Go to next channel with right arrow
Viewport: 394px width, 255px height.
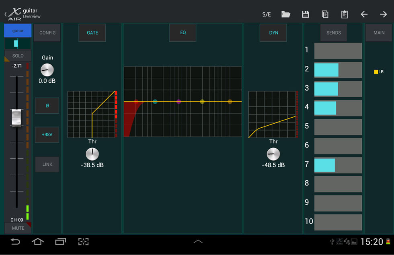(383, 14)
